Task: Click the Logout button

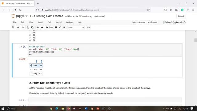Action: pos(181,16)
